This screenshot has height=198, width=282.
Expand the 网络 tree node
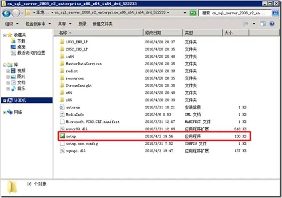[5, 113]
